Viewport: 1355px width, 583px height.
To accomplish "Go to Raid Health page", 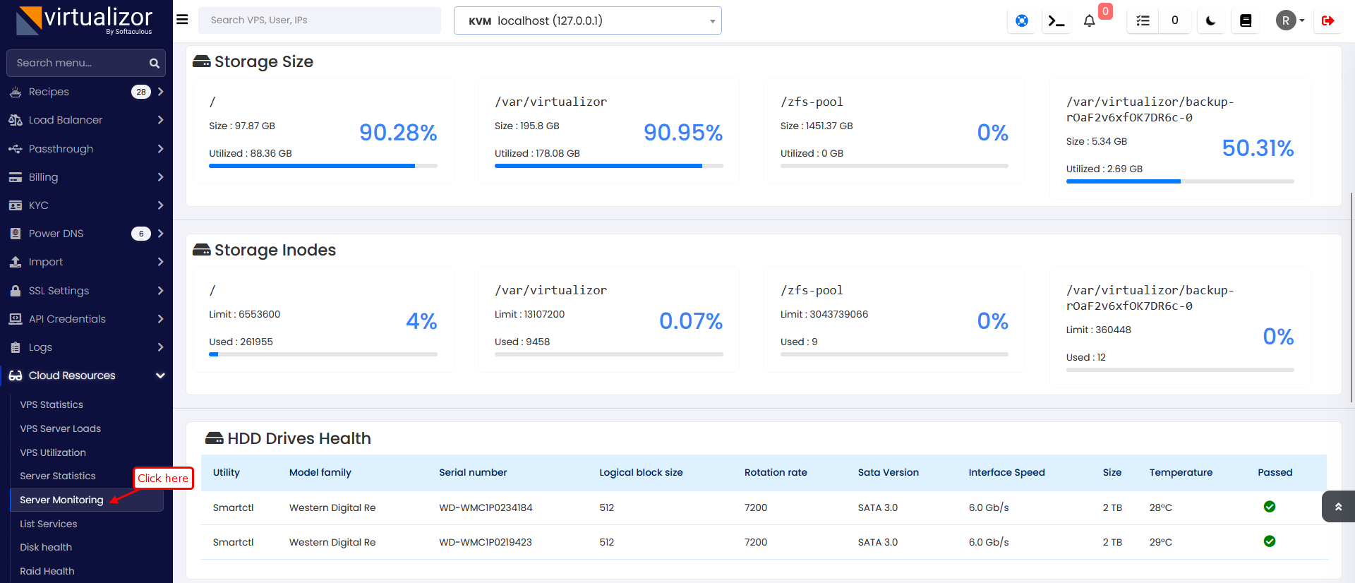I will click(47, 571).
